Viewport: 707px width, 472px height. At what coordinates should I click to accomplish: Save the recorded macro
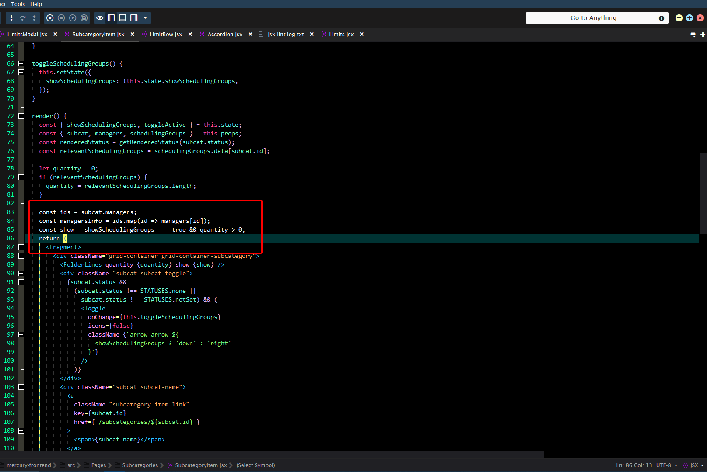(x=84, y=18)
